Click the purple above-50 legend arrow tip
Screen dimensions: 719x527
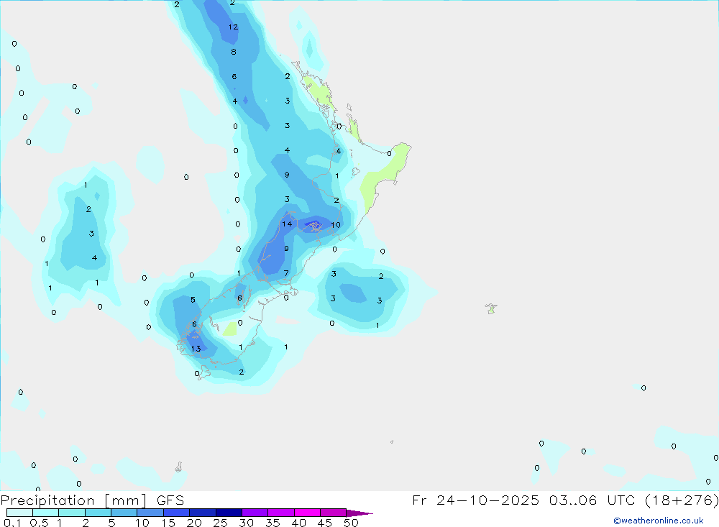coord(360,513)
